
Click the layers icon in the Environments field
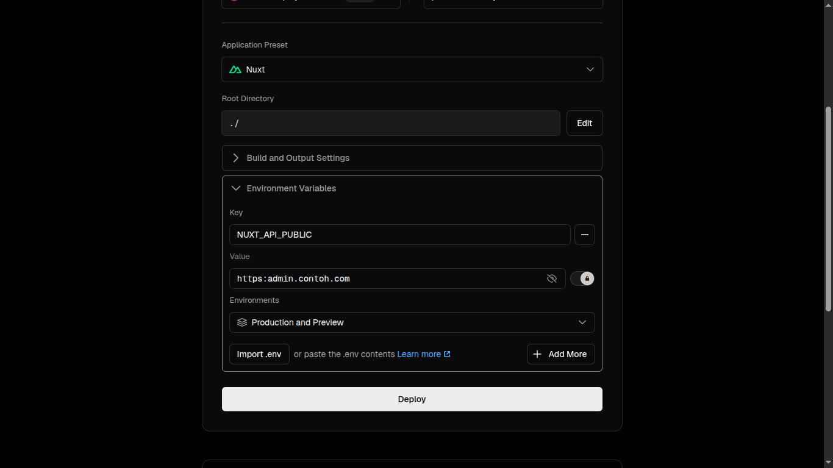(242, 322)
